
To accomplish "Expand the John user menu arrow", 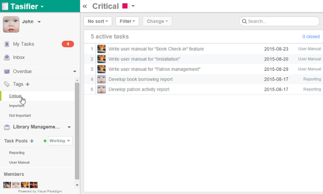I will (39, 22).
